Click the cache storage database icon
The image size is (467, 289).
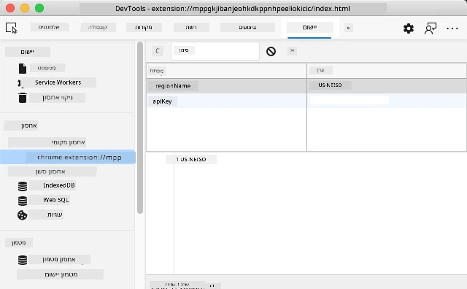coord(23,260)
